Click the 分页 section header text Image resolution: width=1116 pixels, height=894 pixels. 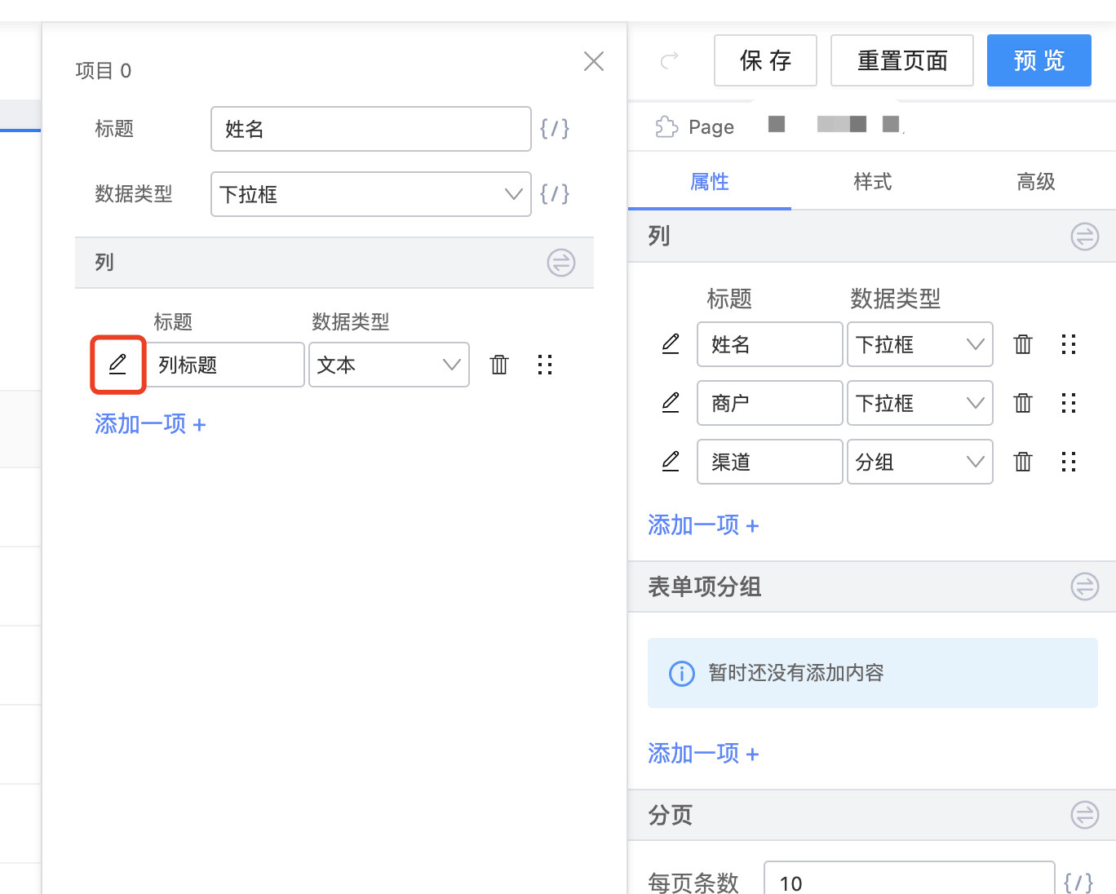tap(671, 815)
